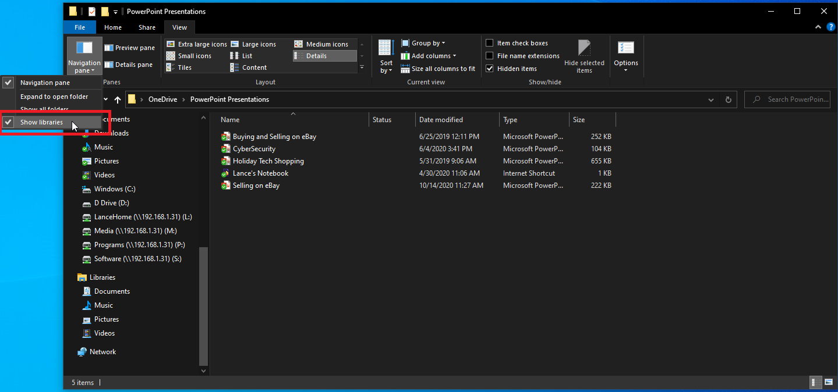Screen dimensions: 838x392
Task: Open the Sort by dropdown
Action: click(387, 56)
